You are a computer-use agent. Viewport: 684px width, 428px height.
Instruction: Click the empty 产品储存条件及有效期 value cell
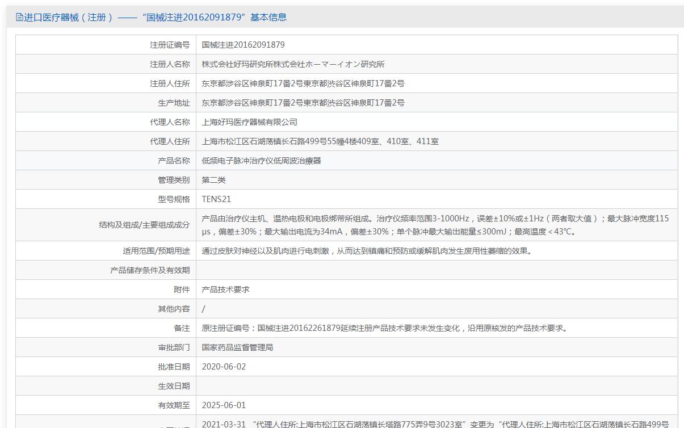pos(436,270)
